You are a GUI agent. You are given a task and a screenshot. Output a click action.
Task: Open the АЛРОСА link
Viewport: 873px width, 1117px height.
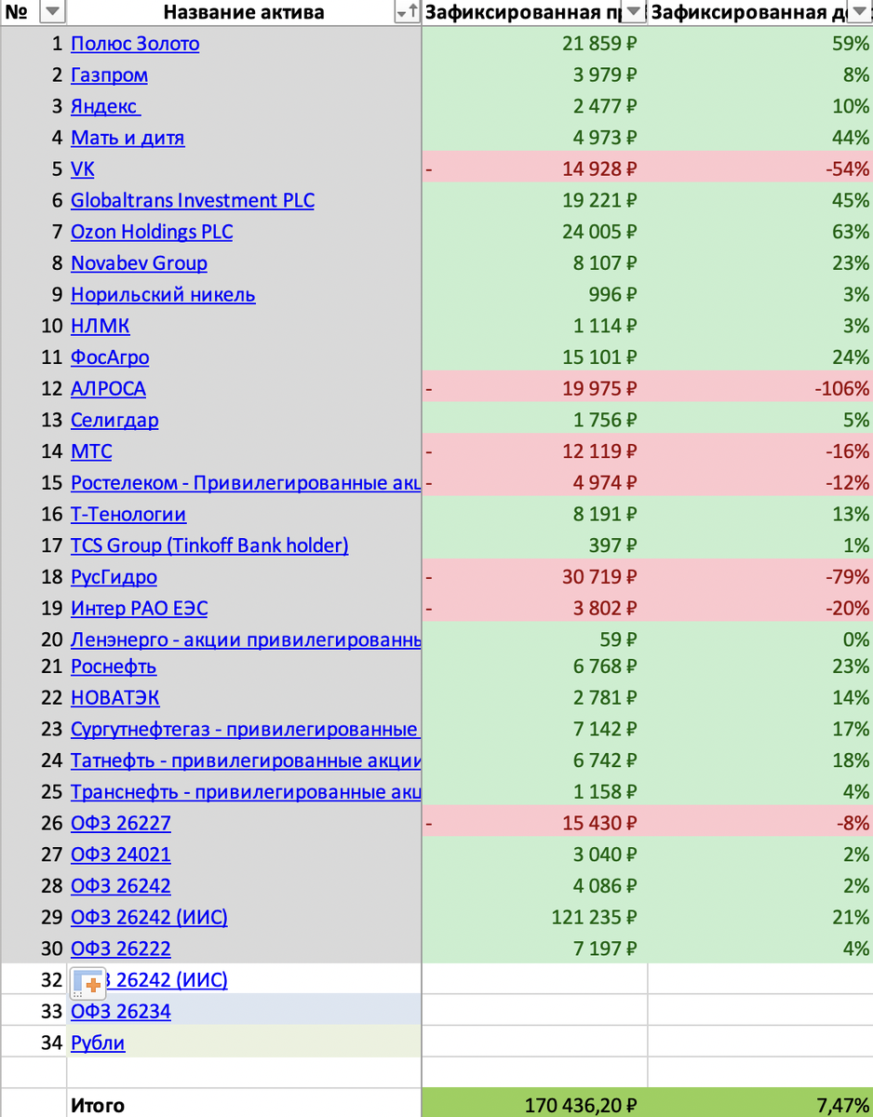[x=108, y=388]
